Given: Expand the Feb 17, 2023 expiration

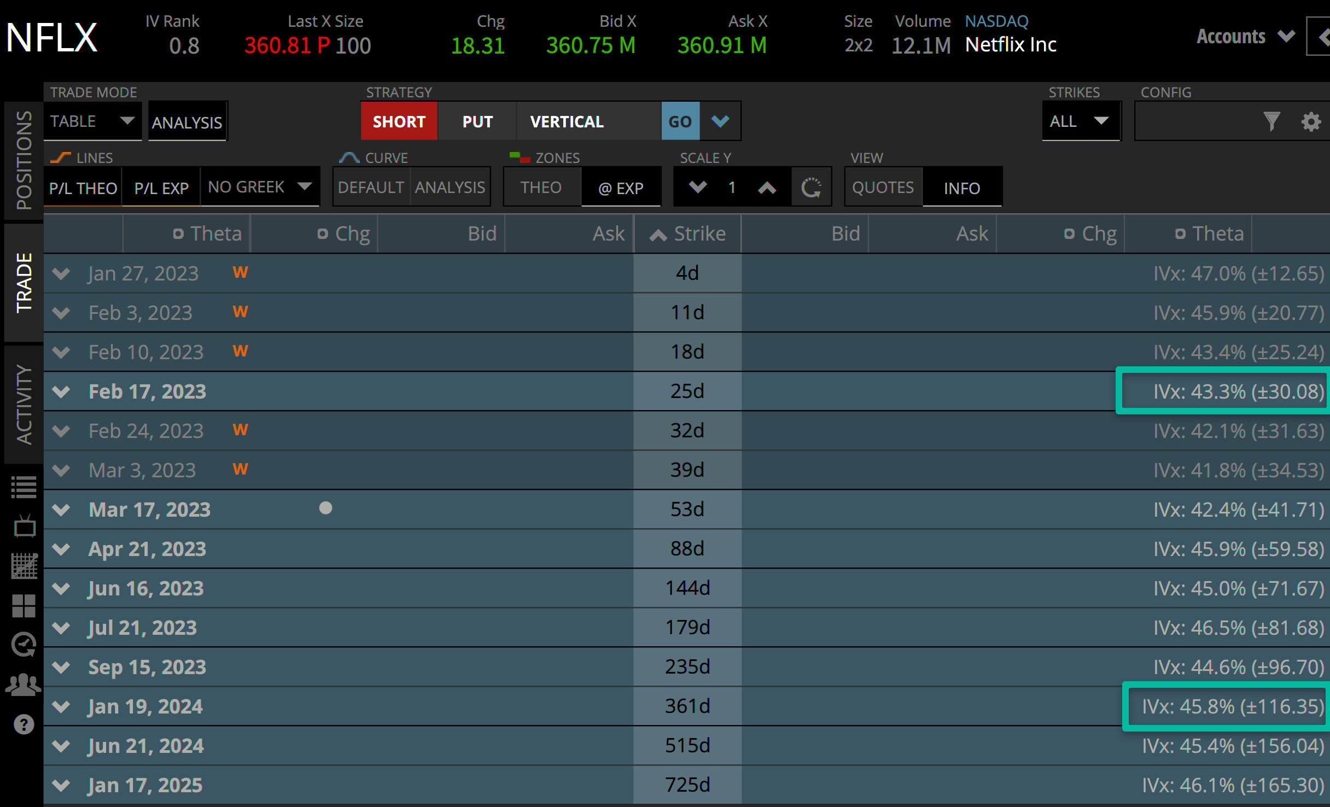Looking at the screenshot, I should pyautogui.click(x=61, y=391).
